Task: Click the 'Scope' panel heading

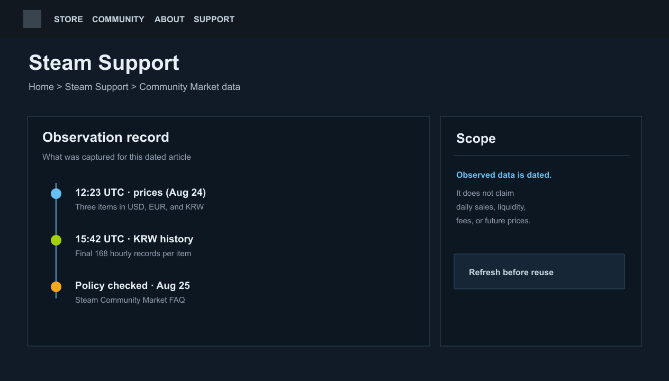Action: (x=476, y=139)
